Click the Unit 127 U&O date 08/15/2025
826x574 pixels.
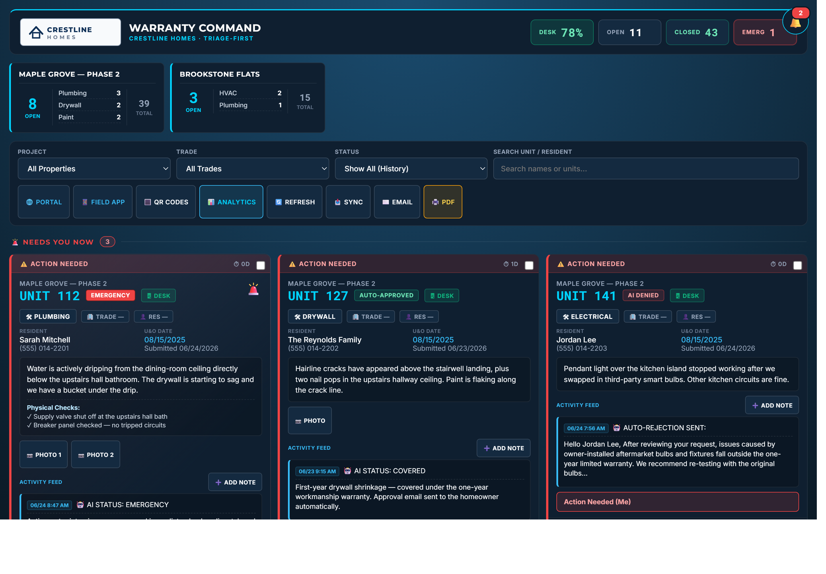pos(433,340)
